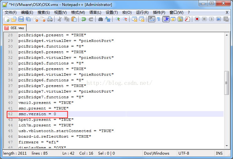Start macro recording with the red circle

[x=197, y=19]
